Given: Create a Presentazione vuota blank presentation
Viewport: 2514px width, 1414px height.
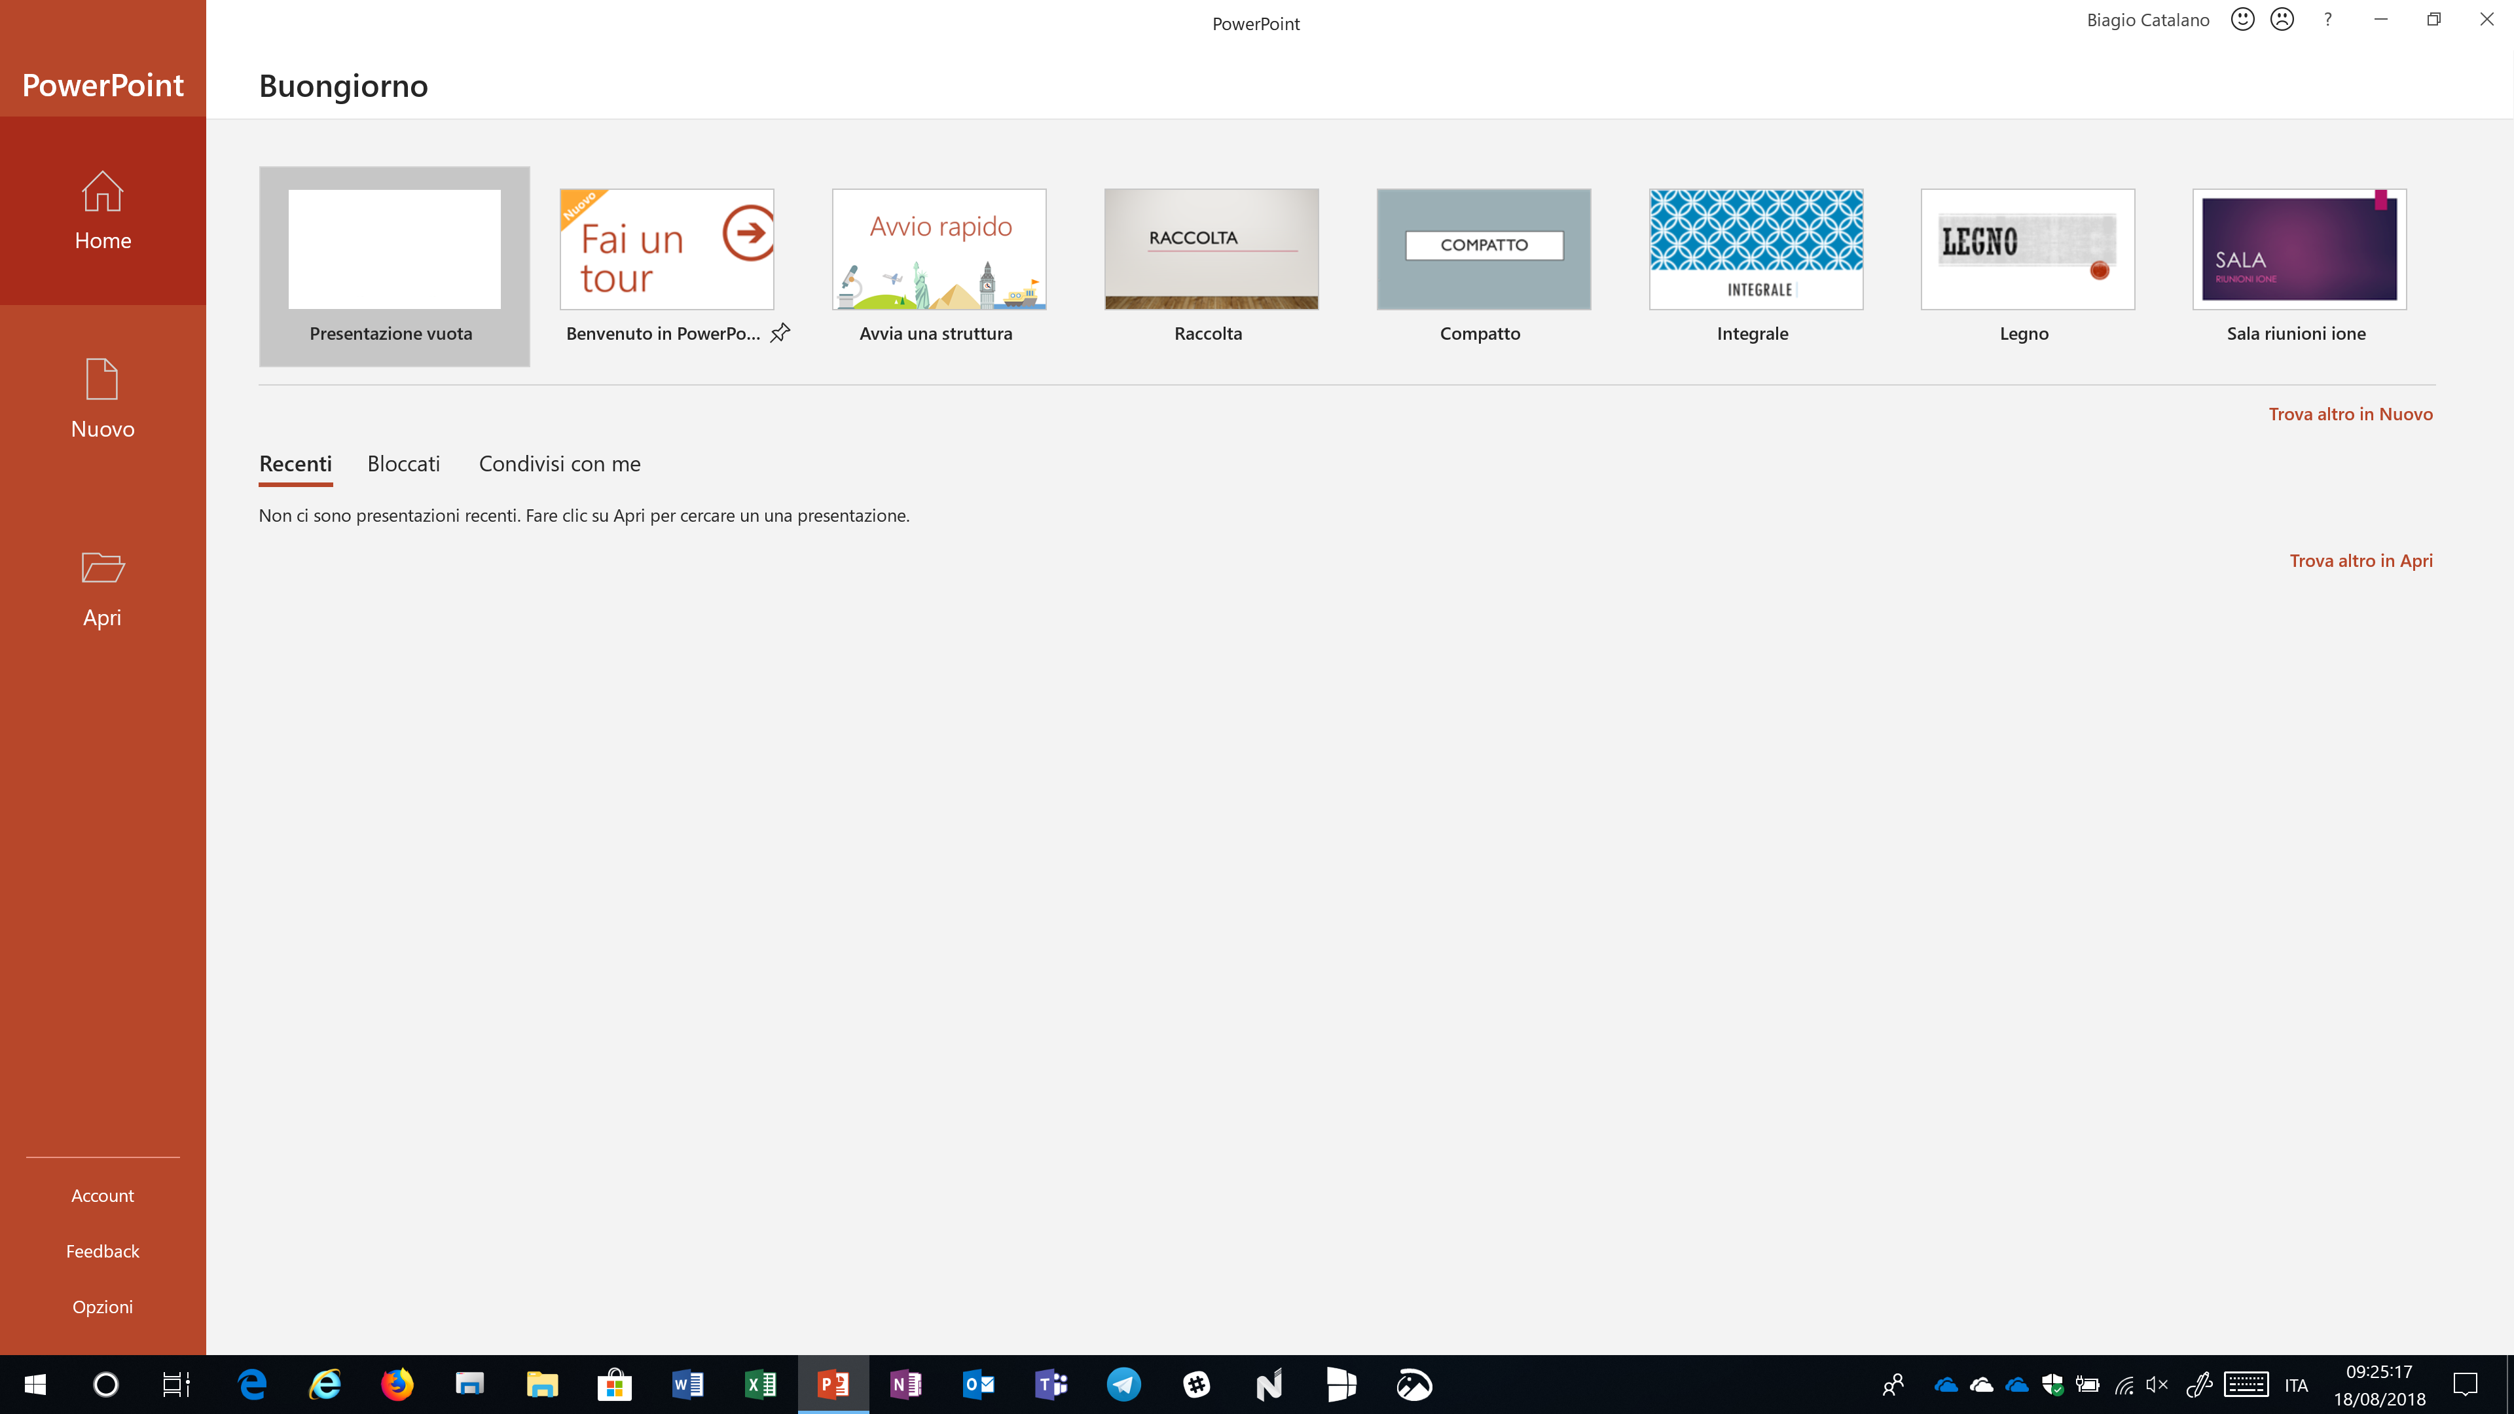Looking at the screenshot, I should click(394, 266).
